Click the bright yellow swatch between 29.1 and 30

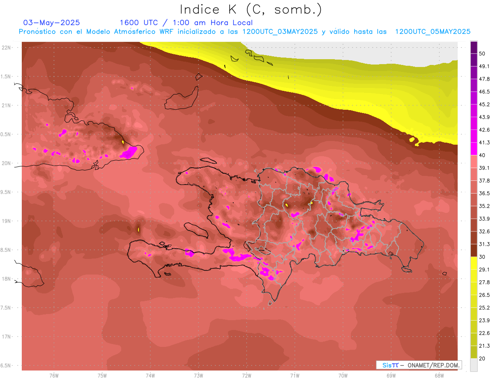click(474, 263)
